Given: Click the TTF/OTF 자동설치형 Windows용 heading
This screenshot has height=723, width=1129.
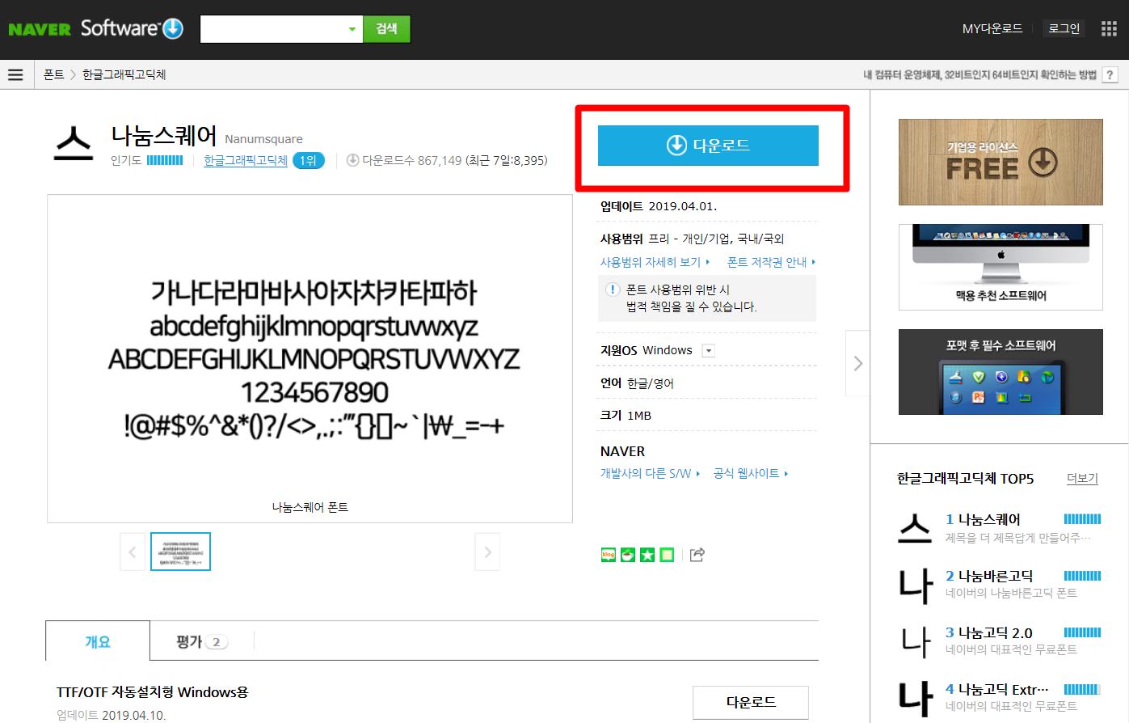Looking at the screenshot, I should (153, 691).
